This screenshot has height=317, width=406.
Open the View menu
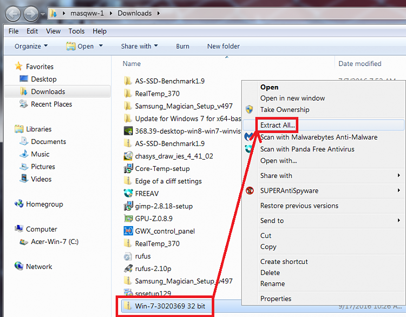[x=53, y=31]
